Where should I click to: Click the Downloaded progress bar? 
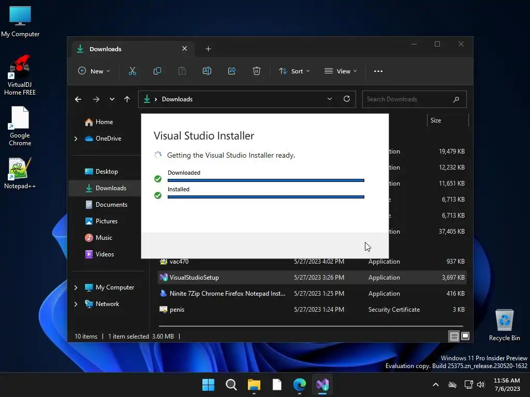pyautogui.click(x=266, y=180)
